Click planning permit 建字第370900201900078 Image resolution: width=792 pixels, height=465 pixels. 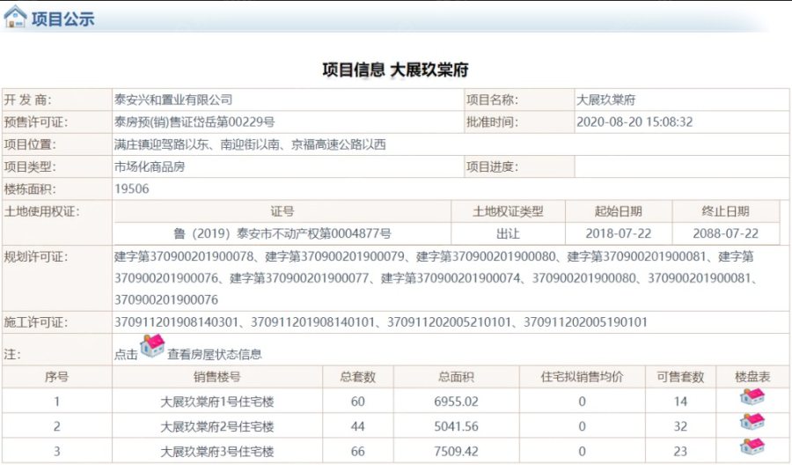tap(184, 256)
